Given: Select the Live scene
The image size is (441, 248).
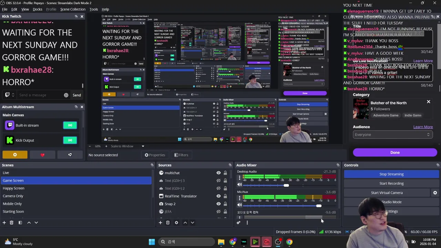Looking at the screenshot, I should (x=76, y=173).
